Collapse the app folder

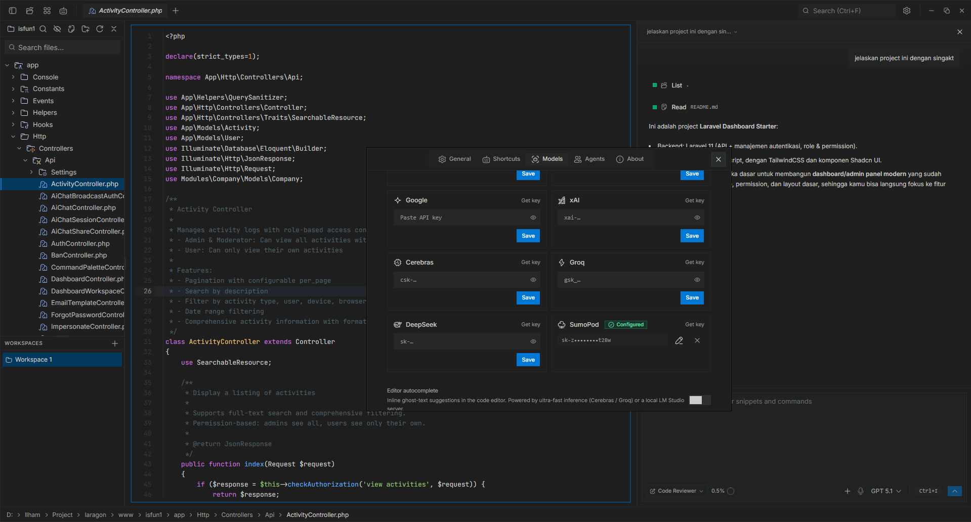click(x=8, y=65)
